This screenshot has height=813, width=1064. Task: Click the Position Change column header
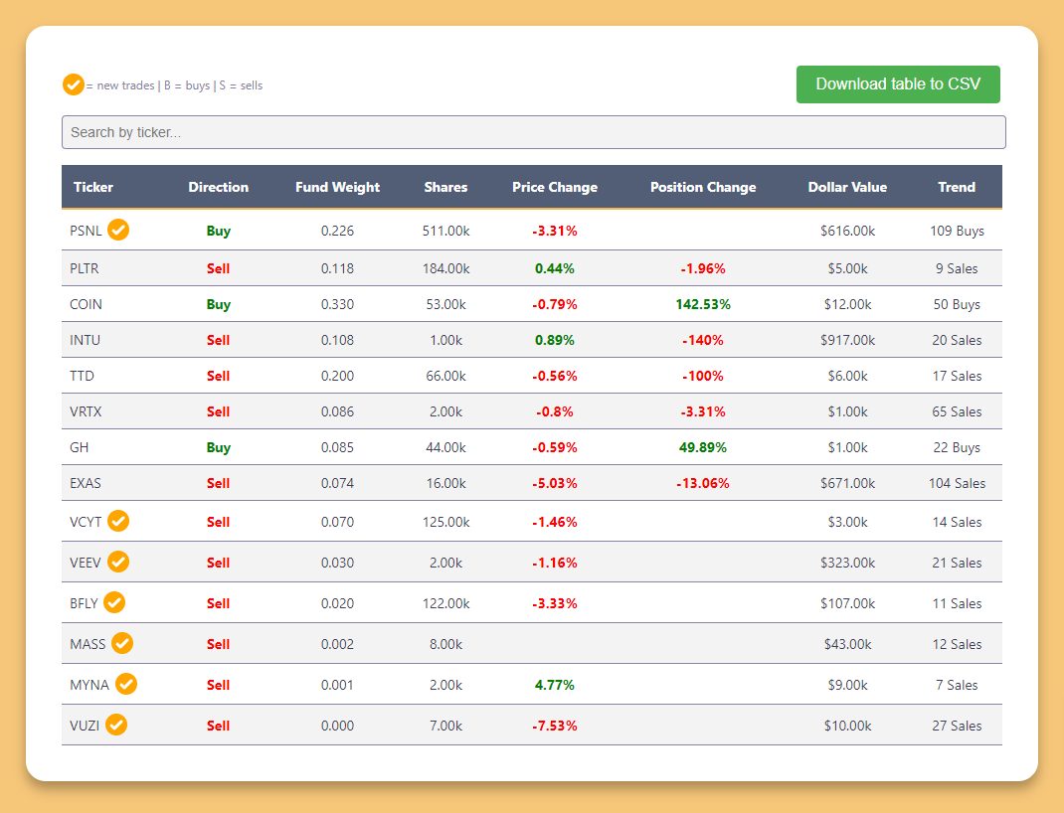click(703, 187)
